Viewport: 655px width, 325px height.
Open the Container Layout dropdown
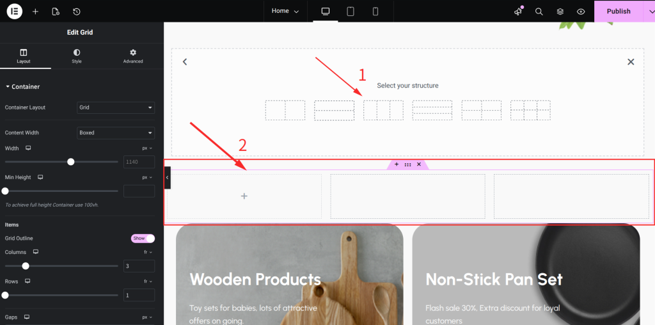(116, 107)
